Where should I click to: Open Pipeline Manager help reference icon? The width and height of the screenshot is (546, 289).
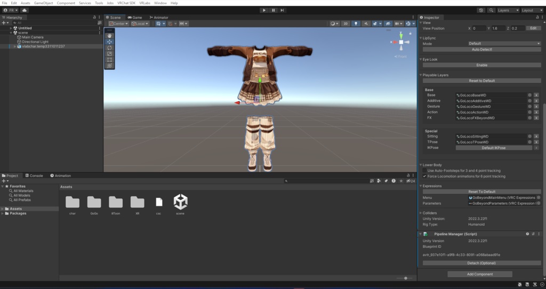(527, 234)
